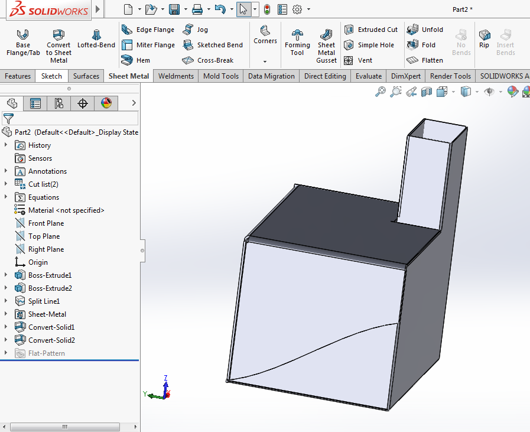
Task: Open the Options gear icon
Action: point(297,9)
